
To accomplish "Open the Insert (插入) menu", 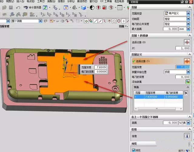I will coord(20,2).
